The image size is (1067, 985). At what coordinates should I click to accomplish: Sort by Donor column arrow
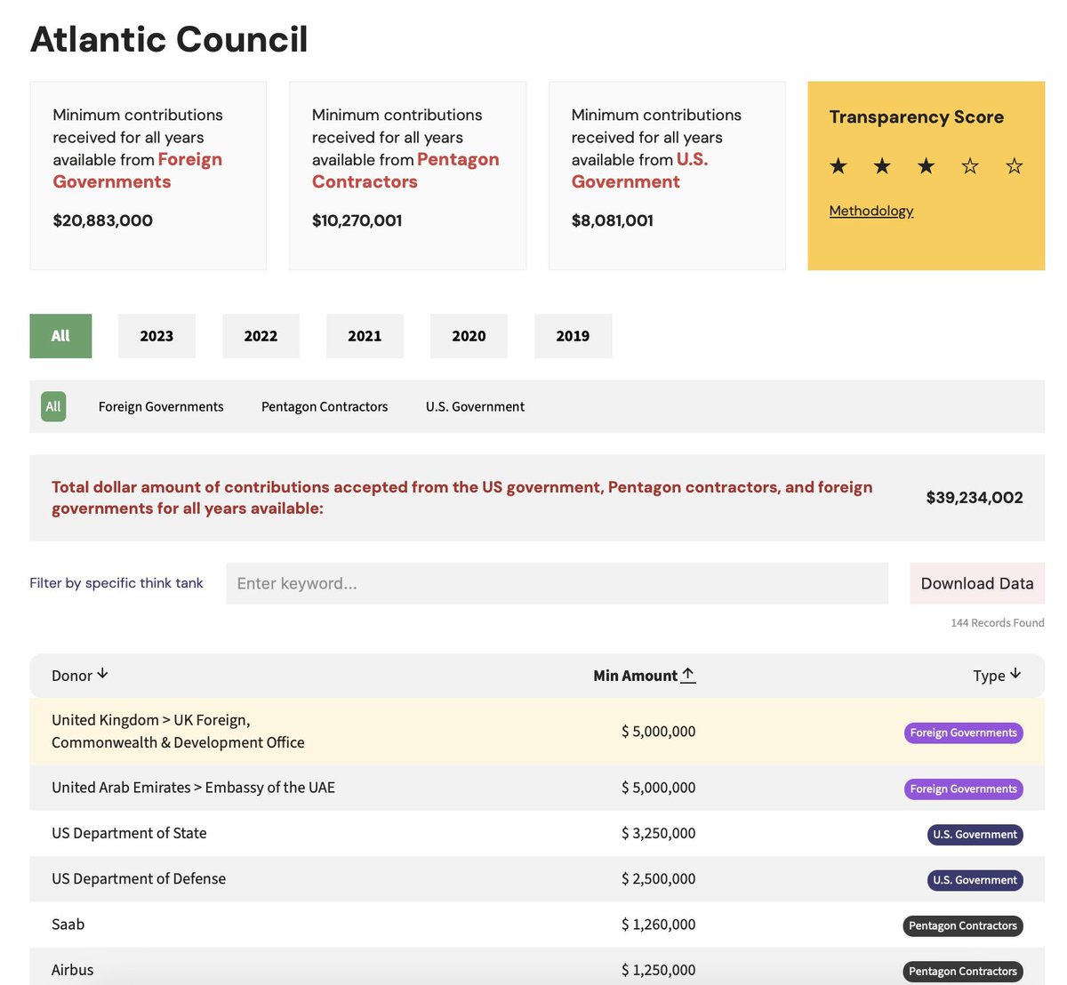[102, 674]
